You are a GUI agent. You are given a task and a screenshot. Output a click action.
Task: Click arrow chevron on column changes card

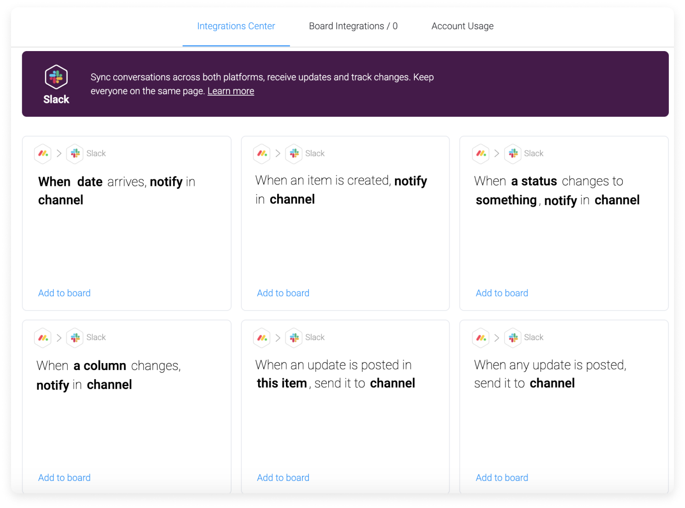[x=59, y=338]
